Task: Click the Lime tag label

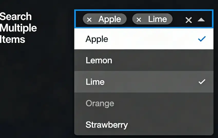Action: click(157, 19)
